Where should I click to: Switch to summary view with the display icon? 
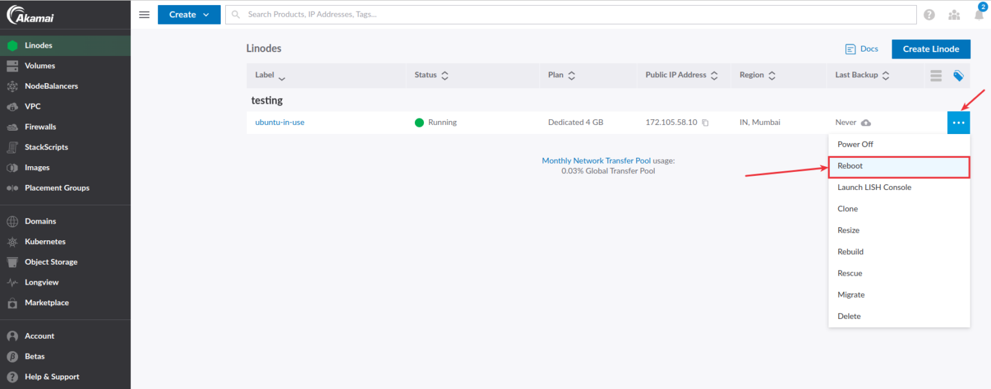coord(936,75)
